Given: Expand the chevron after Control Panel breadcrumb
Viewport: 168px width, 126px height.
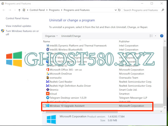Looking at the screenshot, I should pos(47,10).
